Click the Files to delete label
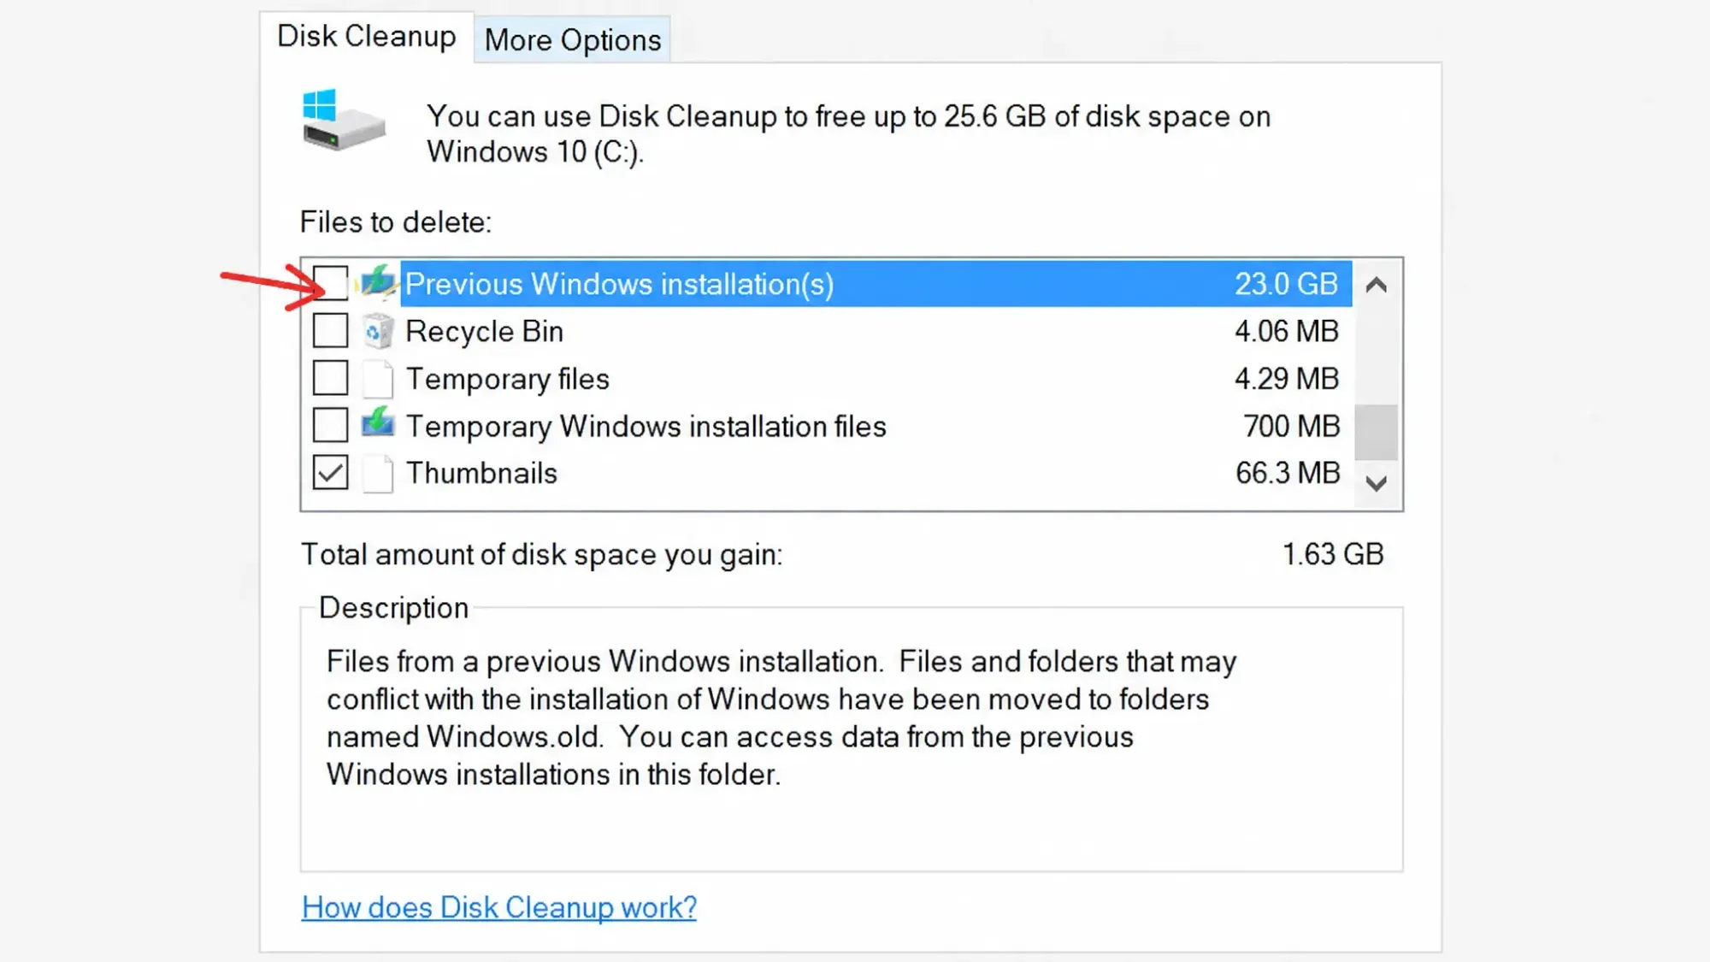This screenshot has width=1710, height=962. pyautogui.click(x=396, y=222)
